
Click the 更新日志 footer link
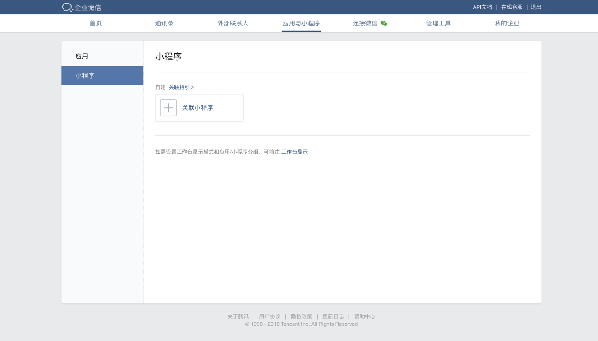click(x=333, y=316)
